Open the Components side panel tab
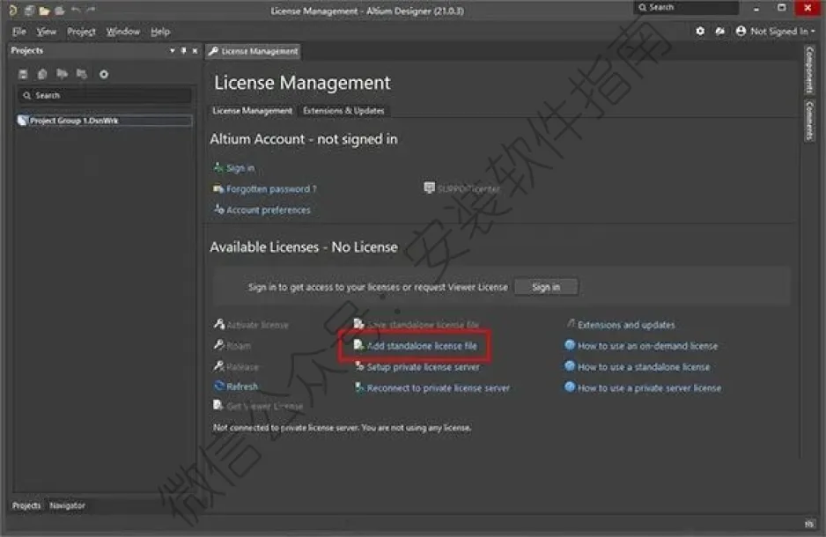This screenshot has height=537, width=826. (809, 70)
